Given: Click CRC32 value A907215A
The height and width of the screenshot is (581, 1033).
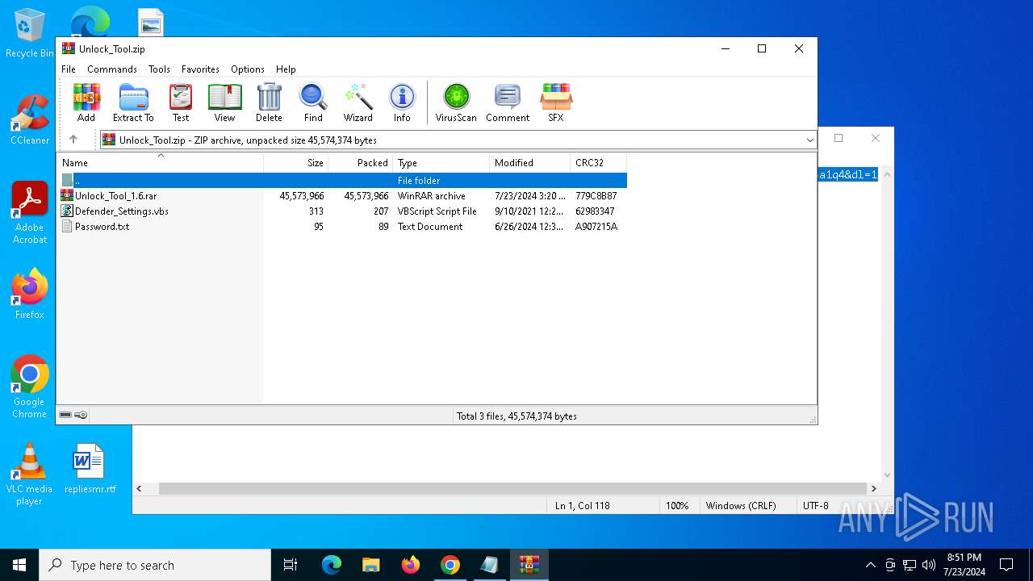Looking at the screenshot, I should point(596,227).
